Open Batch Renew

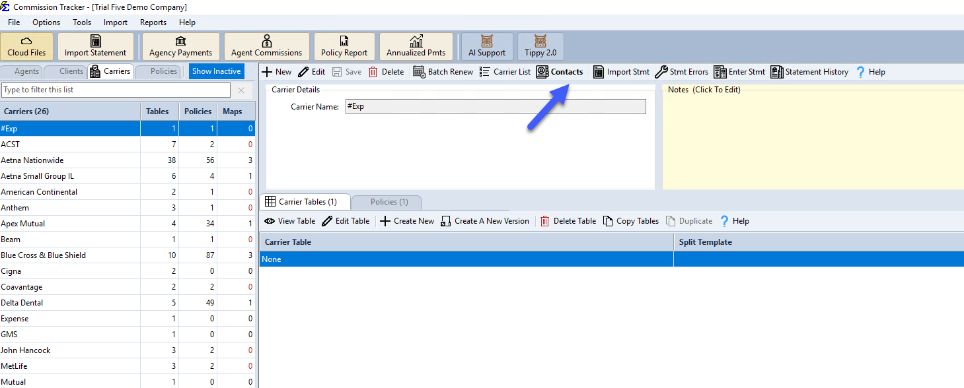(x=443, y=72)
